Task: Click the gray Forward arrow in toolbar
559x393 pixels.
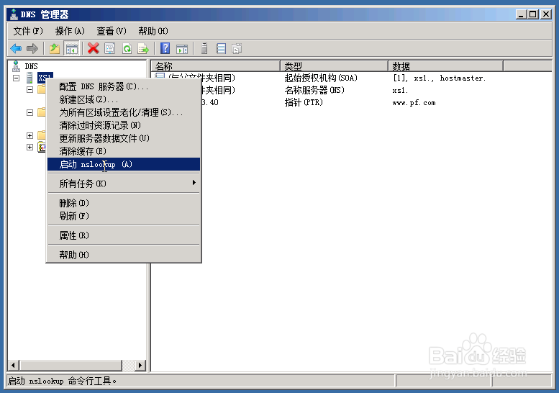Action: coord(32,48)
